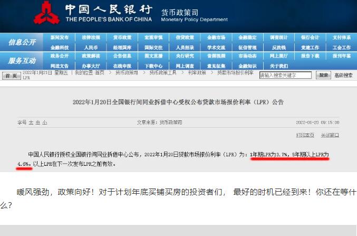Viewport: 357px width, 236px height.
Task: Open 政务公开 in the service menu row
Action: 60,55
